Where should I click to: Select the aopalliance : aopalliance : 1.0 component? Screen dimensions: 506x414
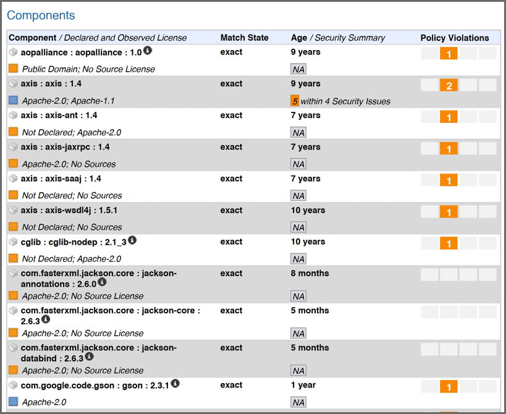tap(81, 53)
